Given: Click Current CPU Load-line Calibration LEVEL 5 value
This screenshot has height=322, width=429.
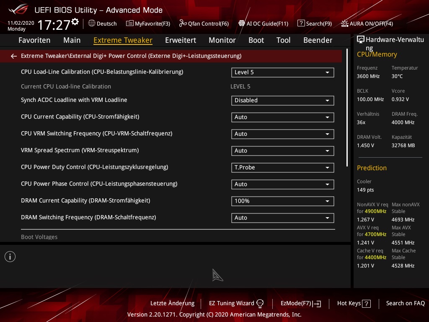Looking at the screenshot, I should tap(240, 86).
